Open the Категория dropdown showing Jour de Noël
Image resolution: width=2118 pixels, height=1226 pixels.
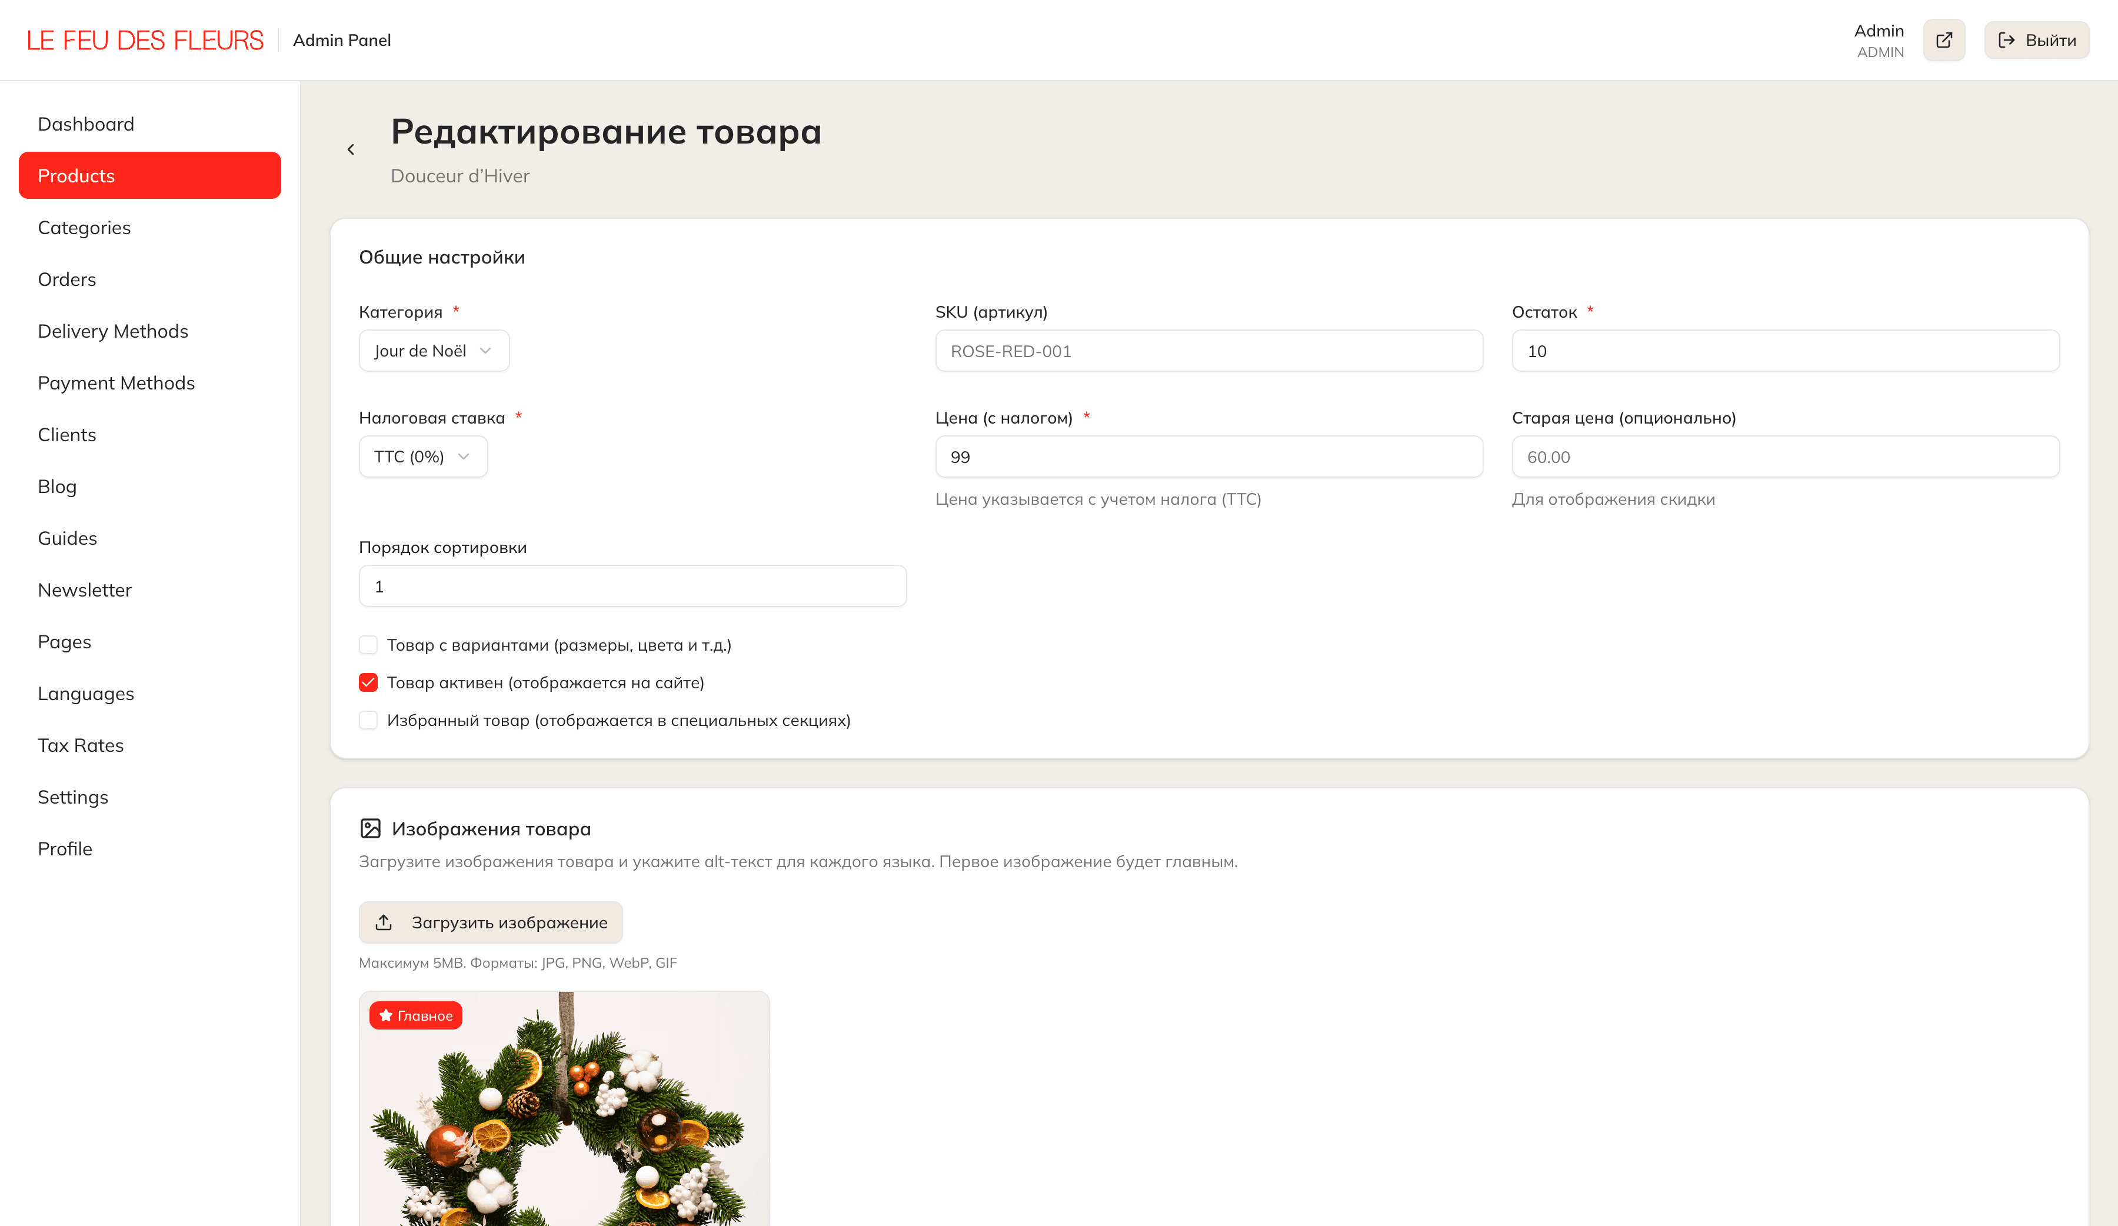pos(434,351)
